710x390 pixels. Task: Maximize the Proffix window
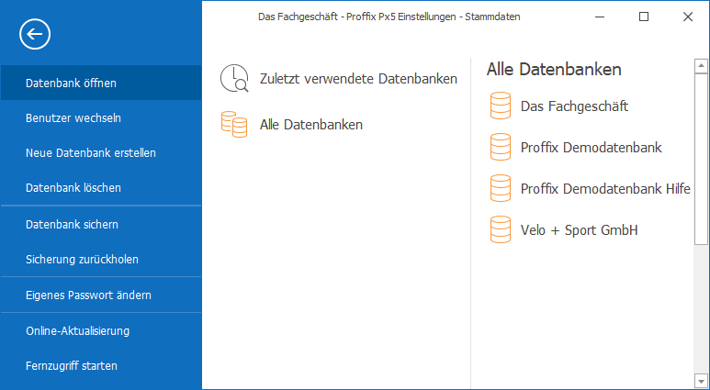click(644, 17)
